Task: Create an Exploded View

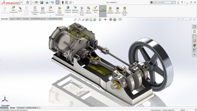Action: point(95,9)
